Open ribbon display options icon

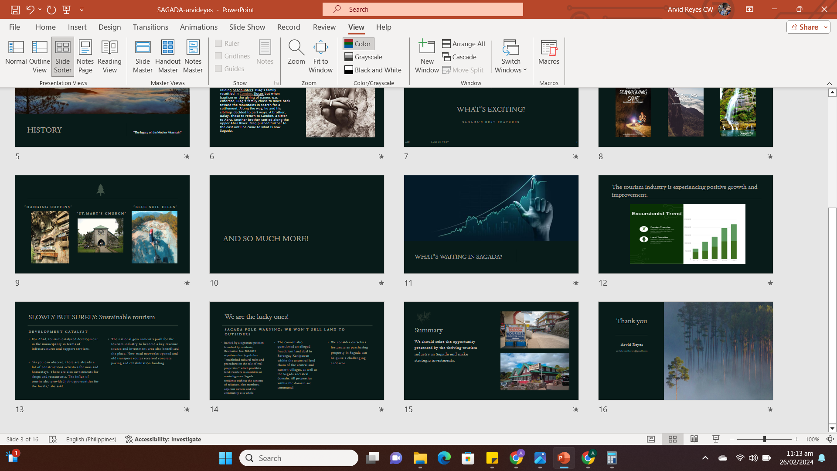click(x=750, y=9)
